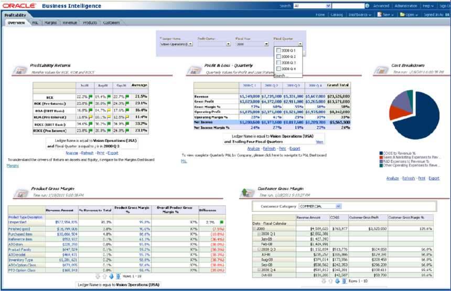Collapse the 2008 year row in fiscal calendar
This screenshot has height=291, width=451.
(x=254, y=229)
